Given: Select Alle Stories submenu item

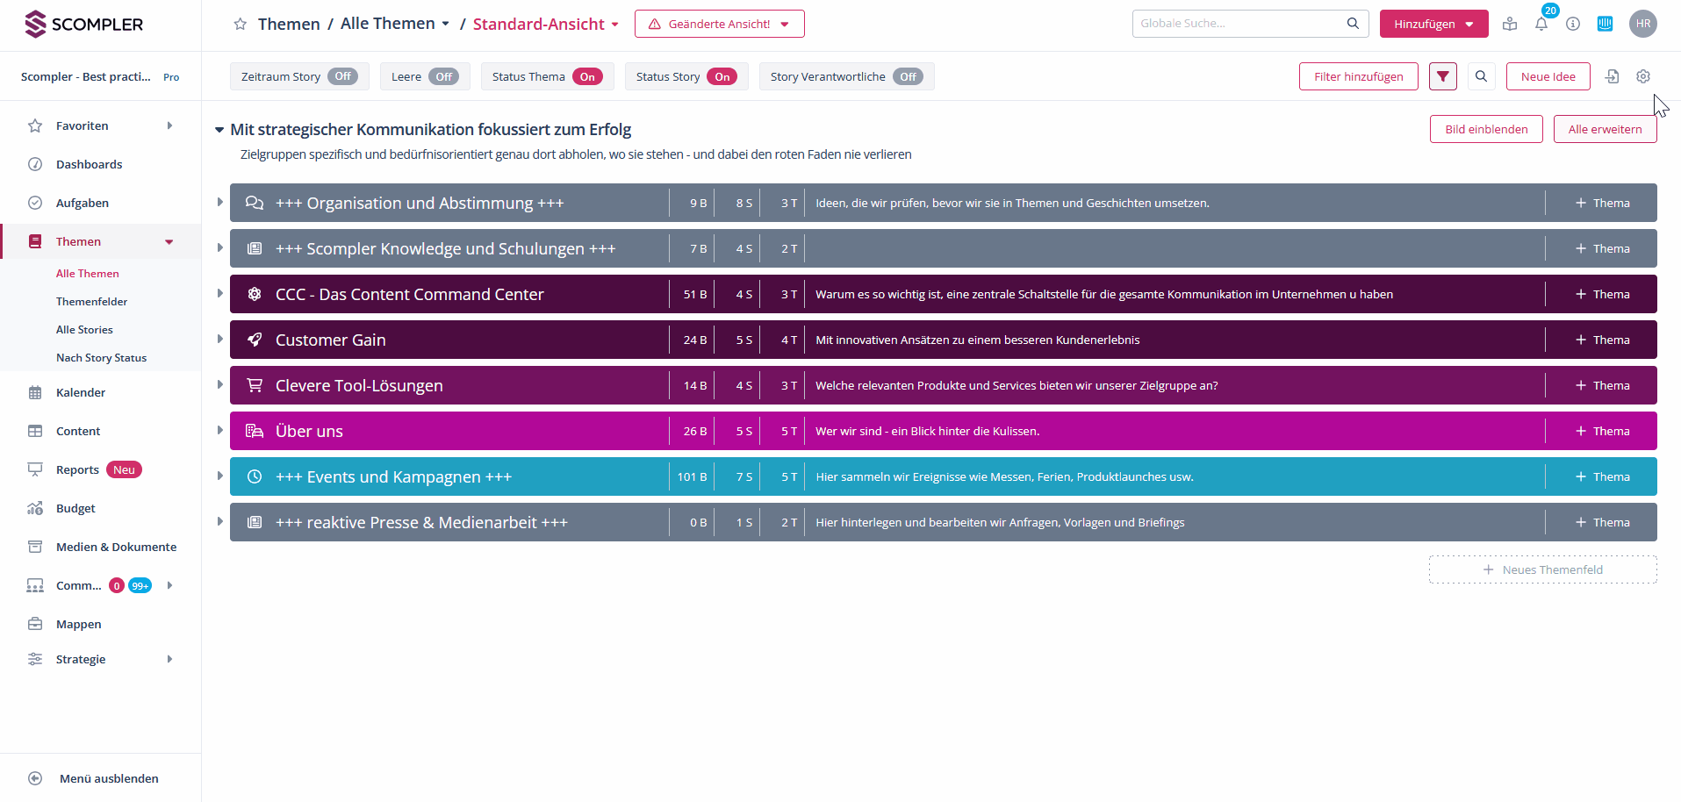Looking at the screenshot, I should pyautogui.click(x=84, y=330).
